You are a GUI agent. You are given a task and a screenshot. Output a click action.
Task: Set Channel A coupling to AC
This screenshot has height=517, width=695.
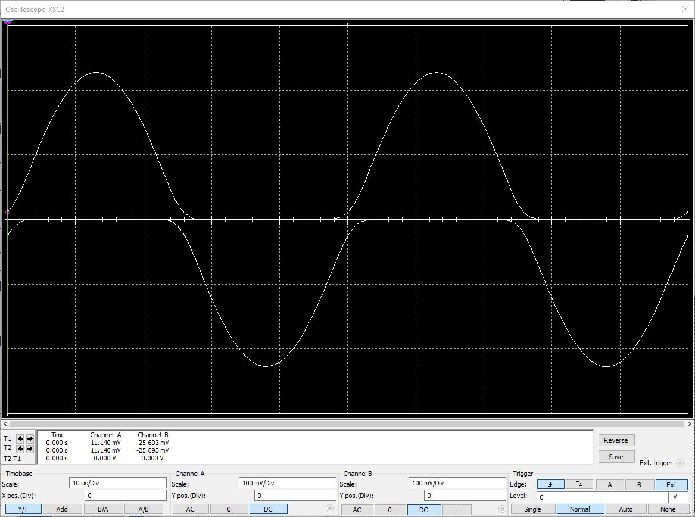190,509
